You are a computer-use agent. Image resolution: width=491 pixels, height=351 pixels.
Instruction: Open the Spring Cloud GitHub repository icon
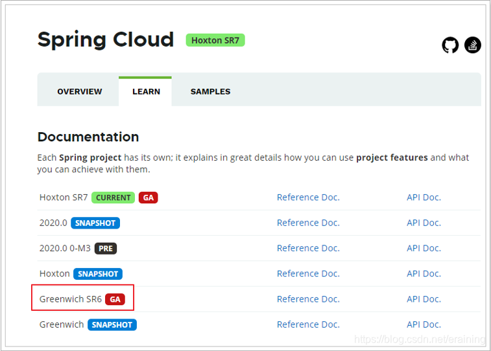click(x=450, y=45)
